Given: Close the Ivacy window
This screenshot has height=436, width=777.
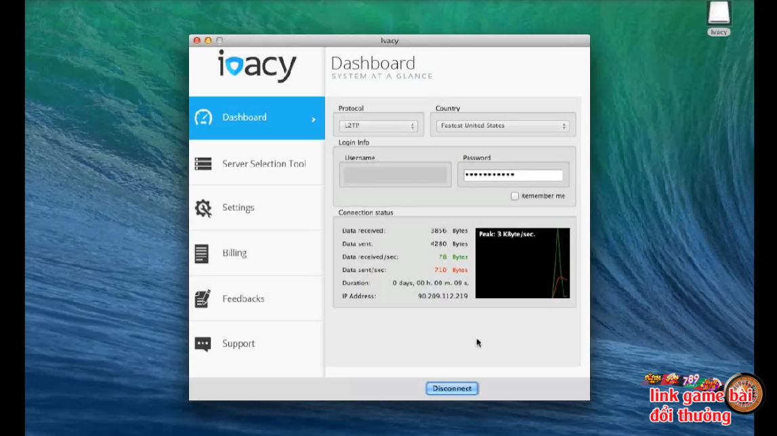Looking at the screenshot, I should [196, 41].
